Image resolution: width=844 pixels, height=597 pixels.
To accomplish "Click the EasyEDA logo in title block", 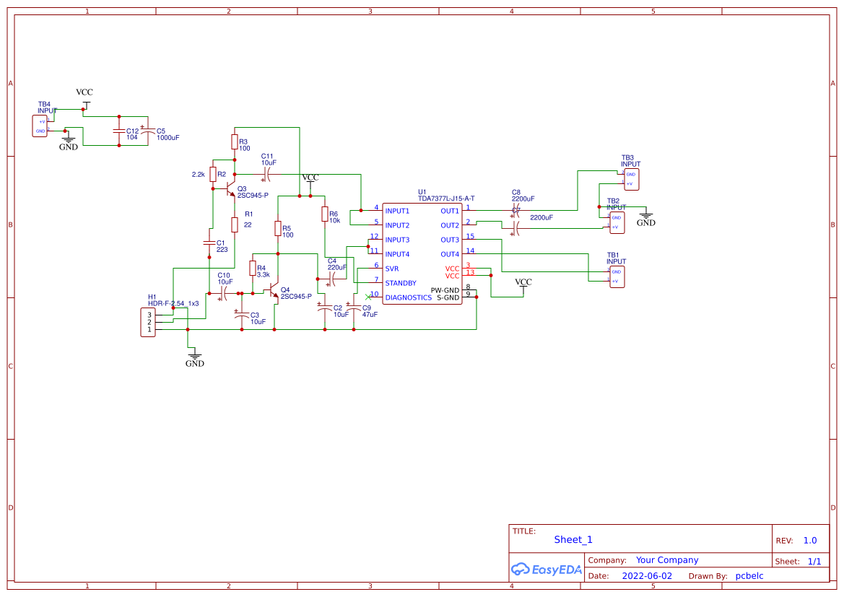I will pos(547,569).
